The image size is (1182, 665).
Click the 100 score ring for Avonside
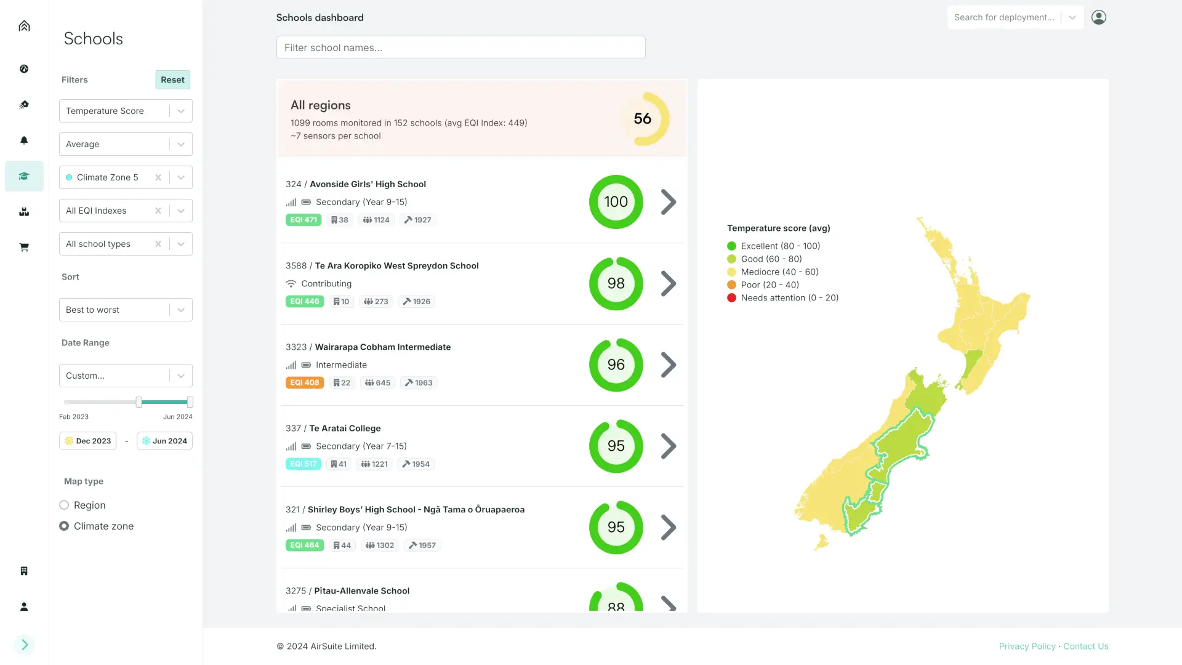pyautogui.click(x=616, y=202)
